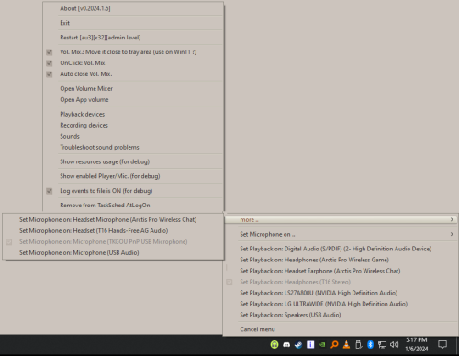Expand the 'more ..' submenu arrow

(452, 219)
